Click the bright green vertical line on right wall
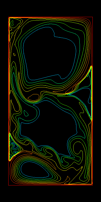This screenshot has height=202, width=101. click(x=91, y=93)
